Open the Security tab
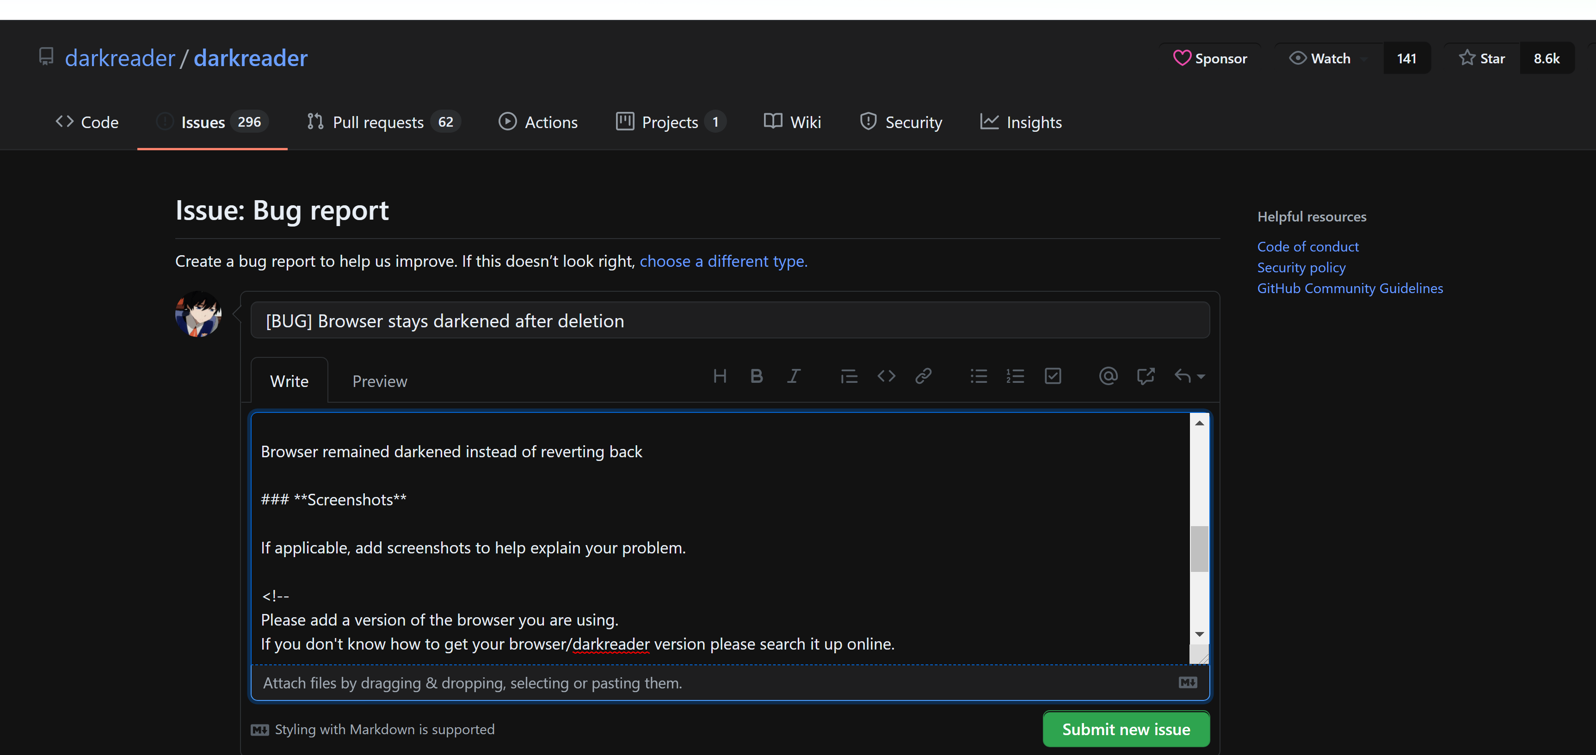The image size is (1596, 755). [x=901, y=122]
